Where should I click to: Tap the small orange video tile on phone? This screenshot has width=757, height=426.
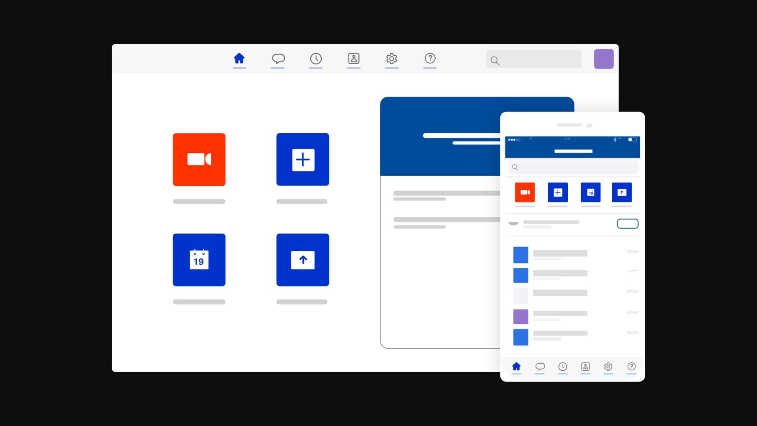525,192
